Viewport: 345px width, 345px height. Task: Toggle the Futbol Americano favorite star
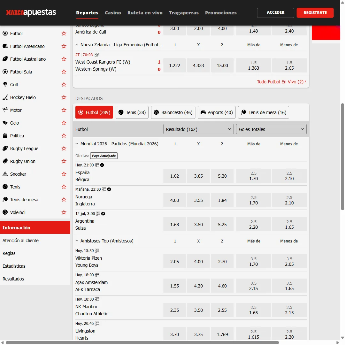(64, 46)
